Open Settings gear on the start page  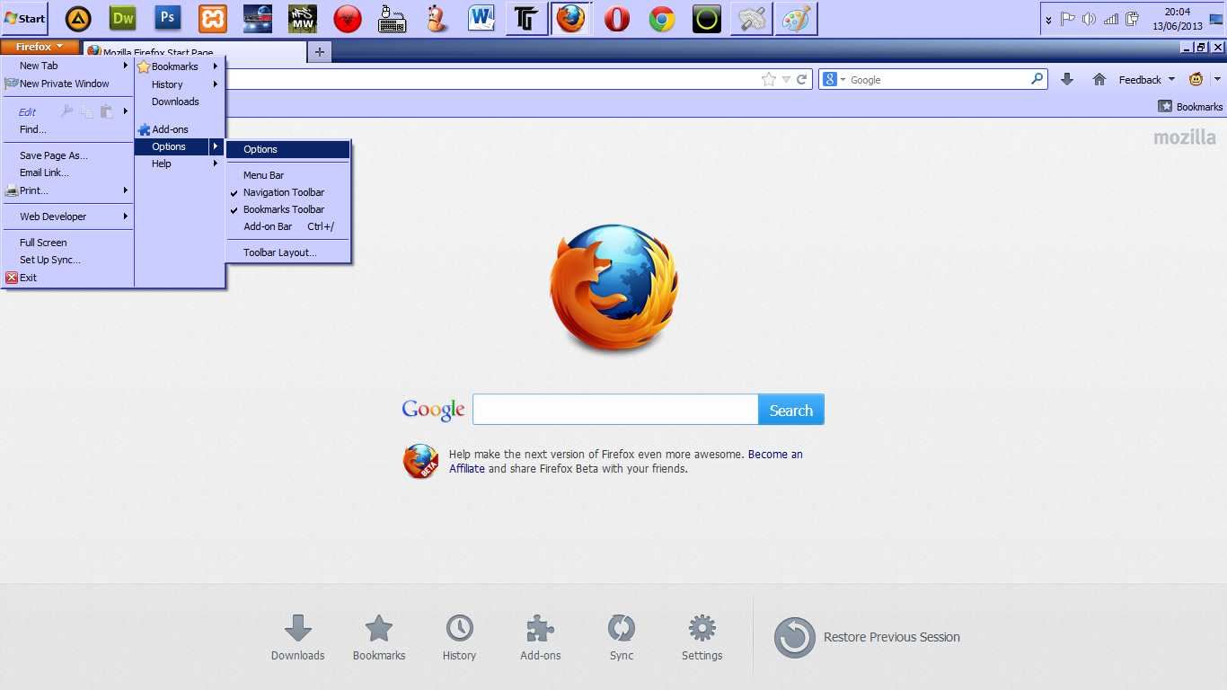point(702,638)
